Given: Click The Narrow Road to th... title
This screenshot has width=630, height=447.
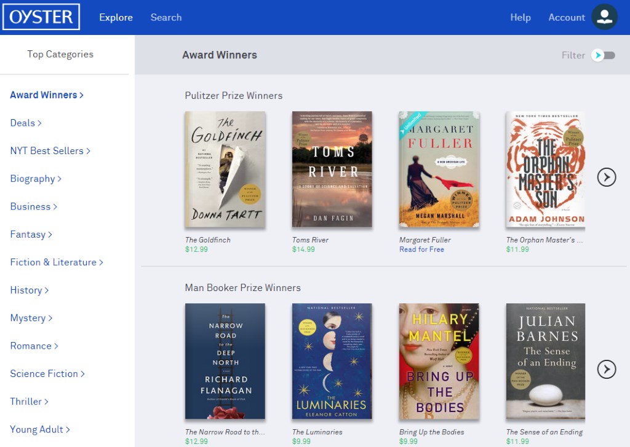Looking at the screenshot, I should pos(225,432).
